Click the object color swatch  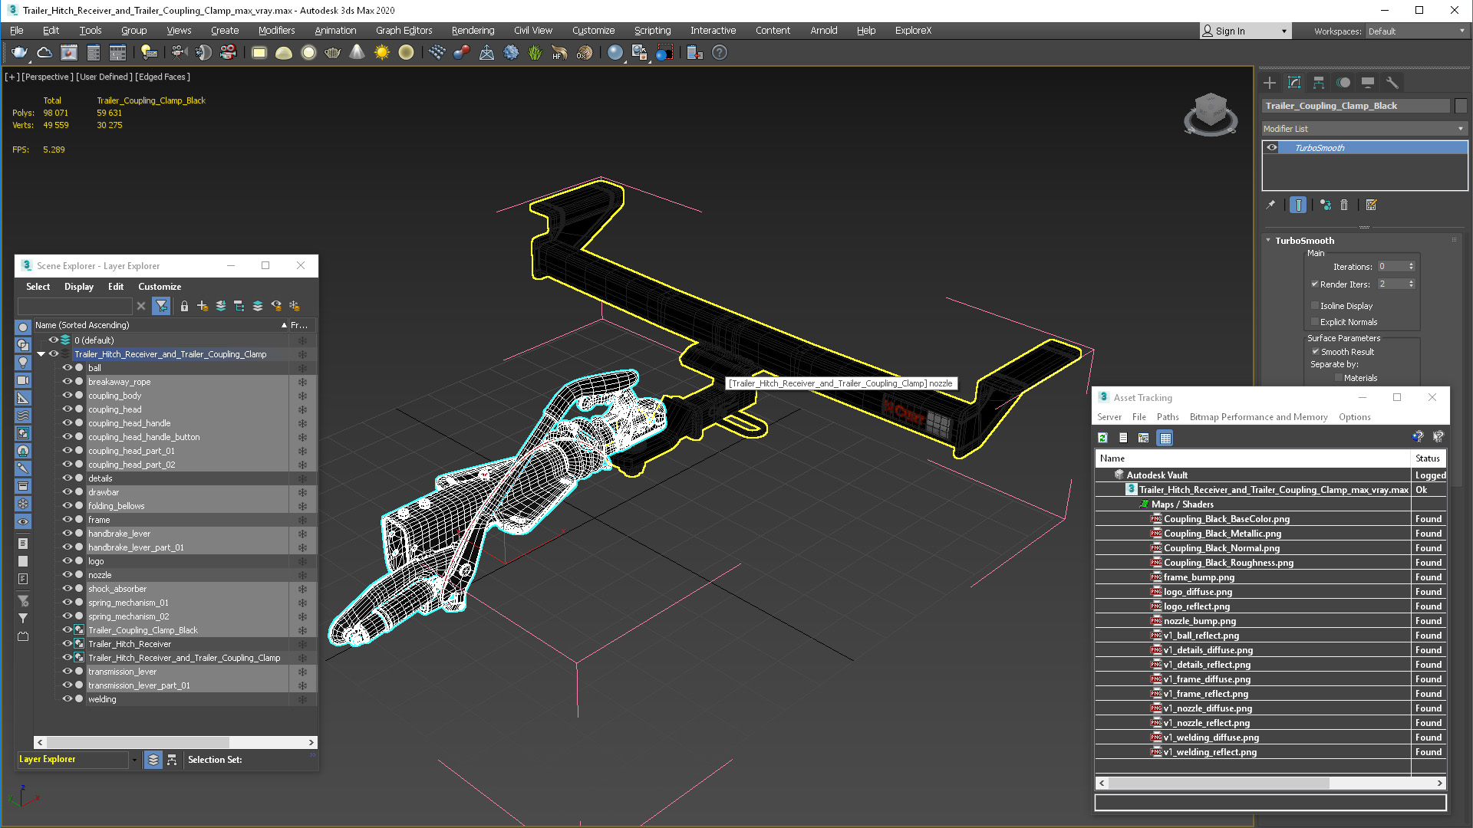[x=1461, y=106]
